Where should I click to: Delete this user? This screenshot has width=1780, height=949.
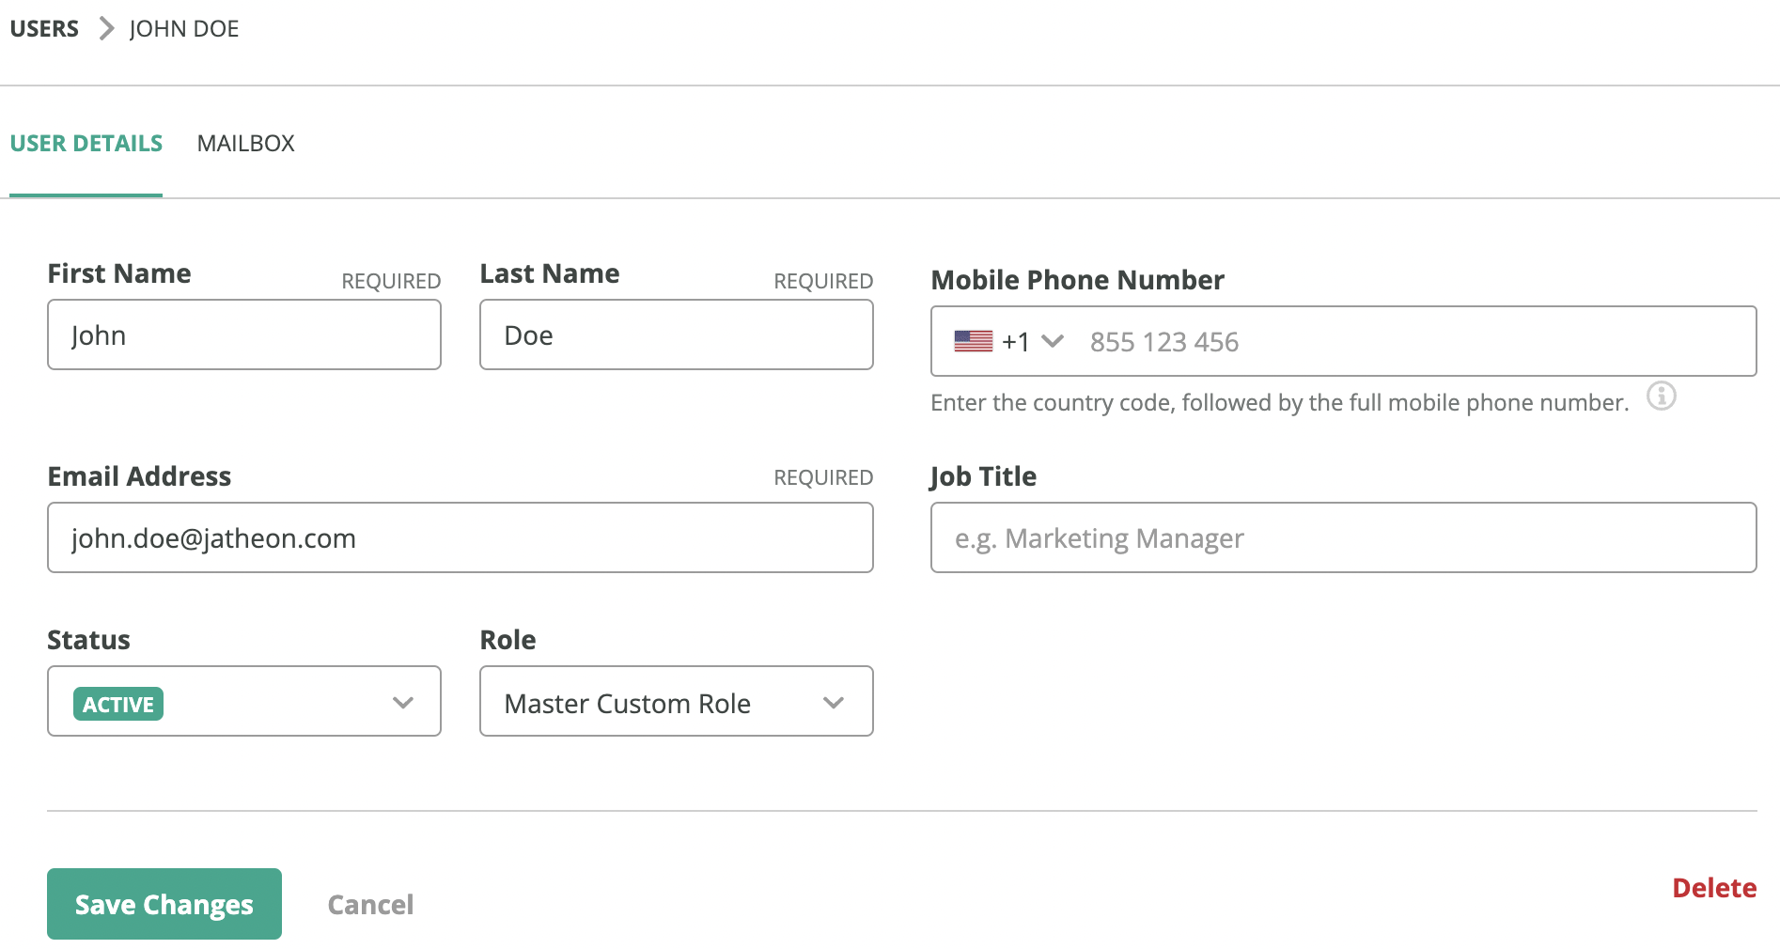(1714, 888)
